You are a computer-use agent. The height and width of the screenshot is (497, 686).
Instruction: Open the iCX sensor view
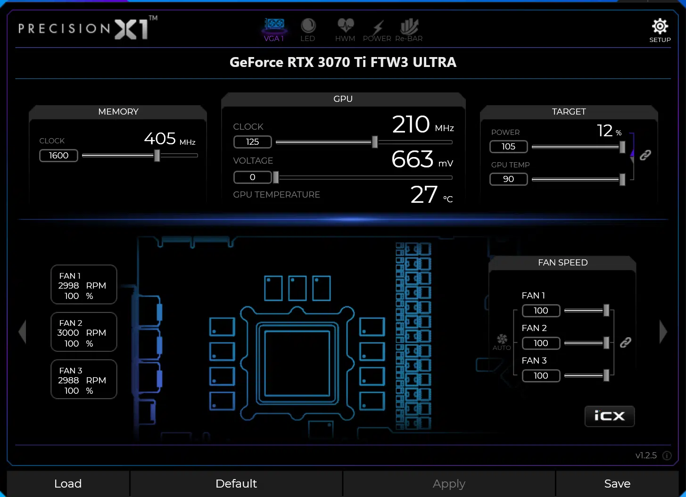click(x=610, y=416)
